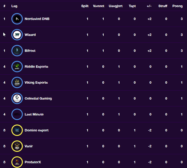
Task: Open the Nordavind DNB team name
Action: (37, 19)
